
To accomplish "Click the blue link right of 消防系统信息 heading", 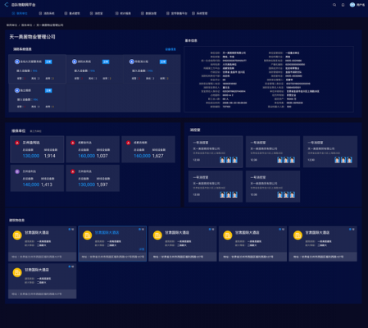I will point(170,49).
